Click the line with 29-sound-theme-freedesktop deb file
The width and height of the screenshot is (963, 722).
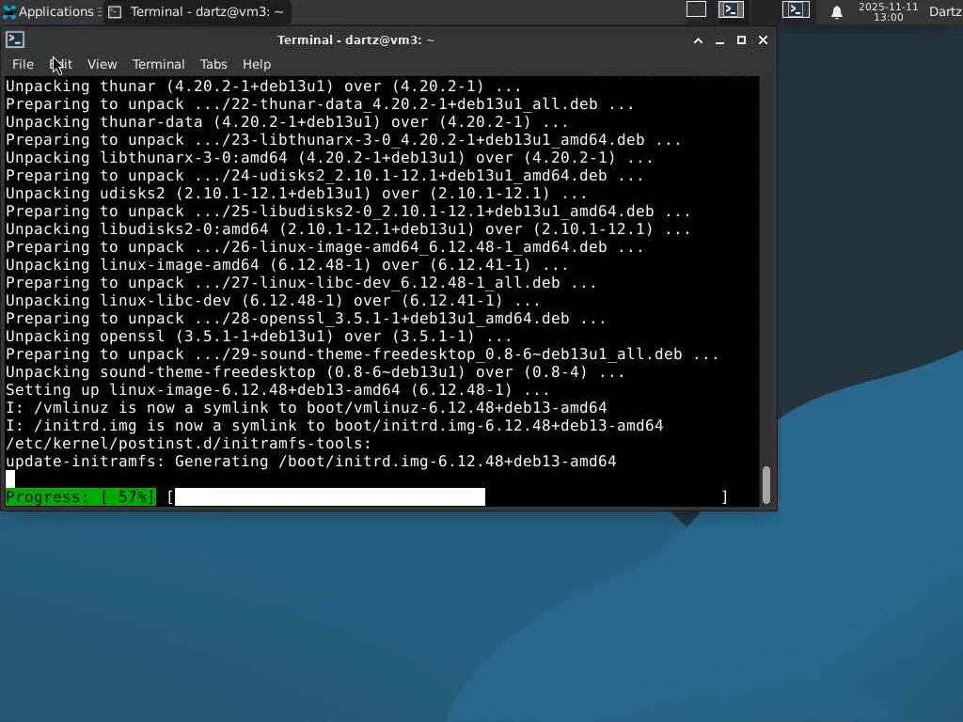point(362,353)
